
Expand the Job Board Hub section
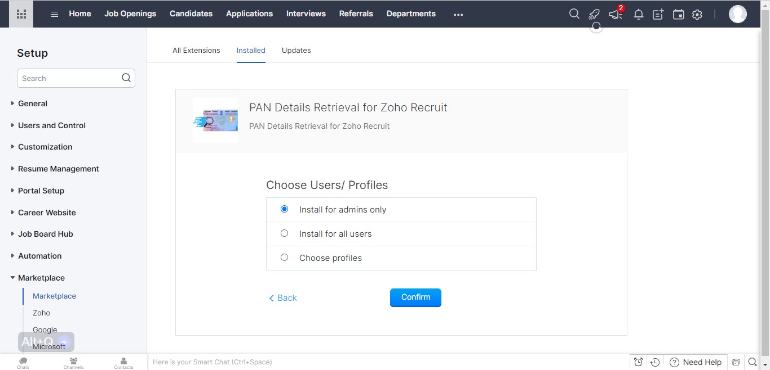pyautogui.click(x=46, y=234)
